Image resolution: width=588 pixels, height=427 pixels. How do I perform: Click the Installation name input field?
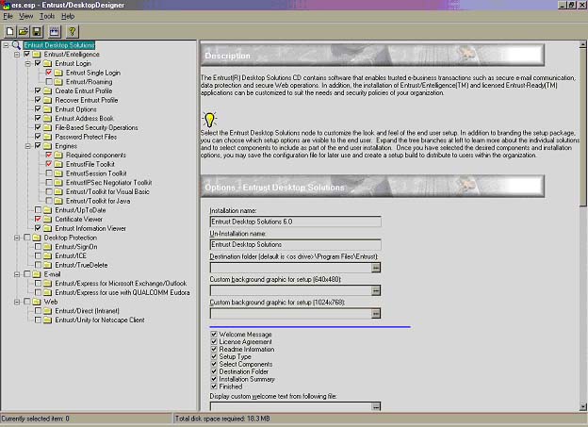tap(296, 222)
